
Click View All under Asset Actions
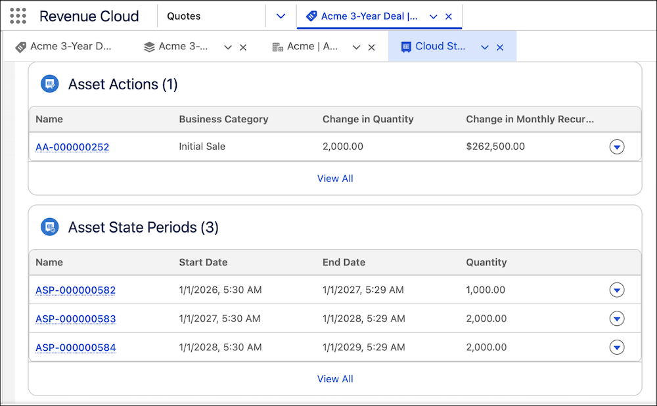coord(335,179)
